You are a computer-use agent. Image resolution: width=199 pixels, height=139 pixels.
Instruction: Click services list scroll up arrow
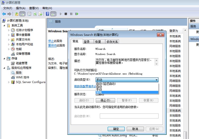click(x=185, y=30)
